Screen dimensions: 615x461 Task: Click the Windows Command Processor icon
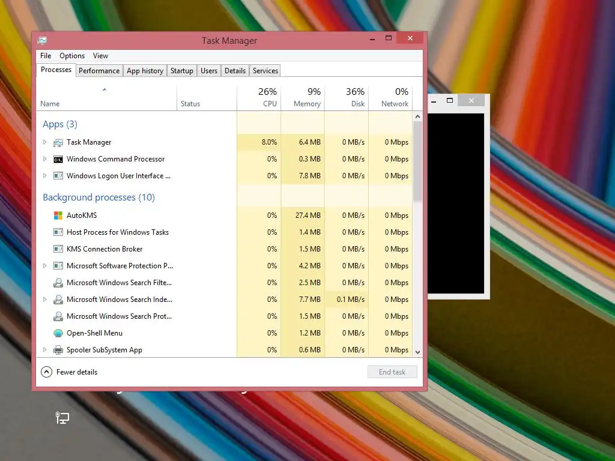[58, 159]
